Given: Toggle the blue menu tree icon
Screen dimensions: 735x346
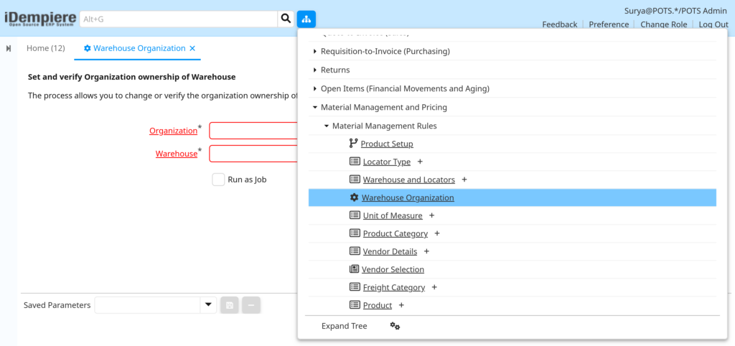Looking at the screenshot, I should click(x=306, y=19).
